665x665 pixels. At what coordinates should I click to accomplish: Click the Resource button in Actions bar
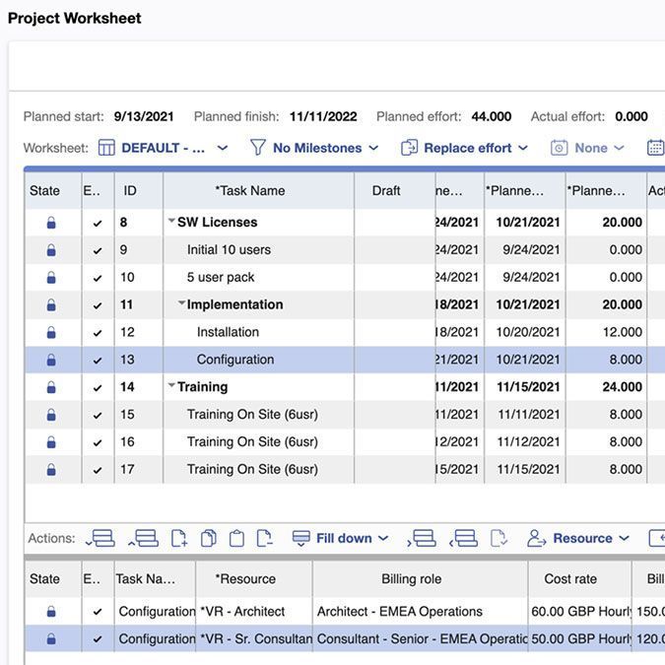[578, 539]
